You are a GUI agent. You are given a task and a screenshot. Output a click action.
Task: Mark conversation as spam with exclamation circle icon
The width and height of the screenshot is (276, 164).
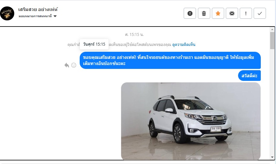click(x=190, y=13)
